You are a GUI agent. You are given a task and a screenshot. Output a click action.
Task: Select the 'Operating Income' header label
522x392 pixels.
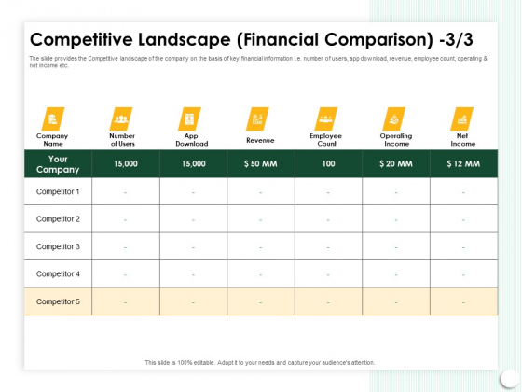click(x=396, y=140)
